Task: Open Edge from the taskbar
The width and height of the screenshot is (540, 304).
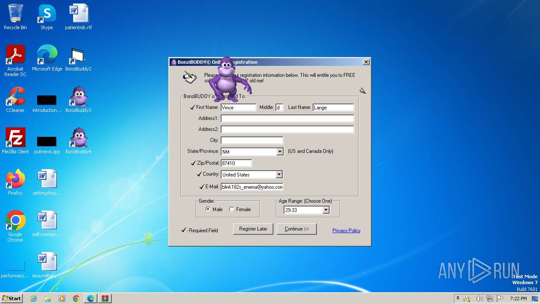Action: coord(91,299)
